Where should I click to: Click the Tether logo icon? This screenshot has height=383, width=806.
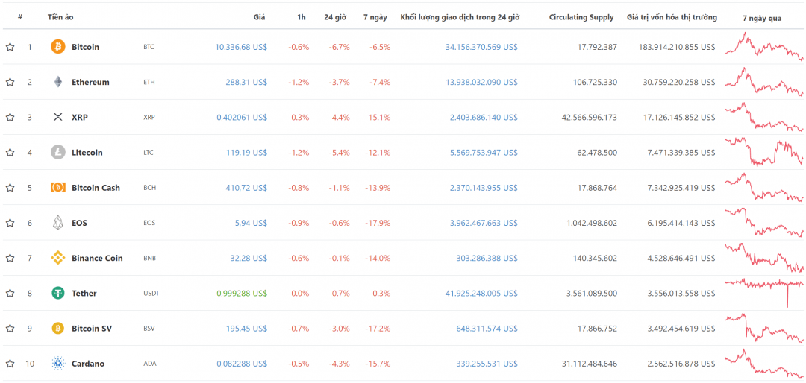tap(58, 293)
